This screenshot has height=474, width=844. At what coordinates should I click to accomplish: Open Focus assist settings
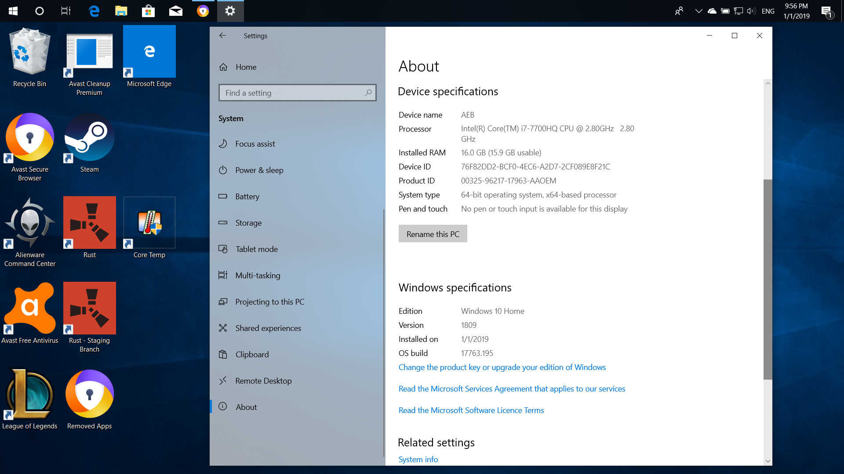255,144
